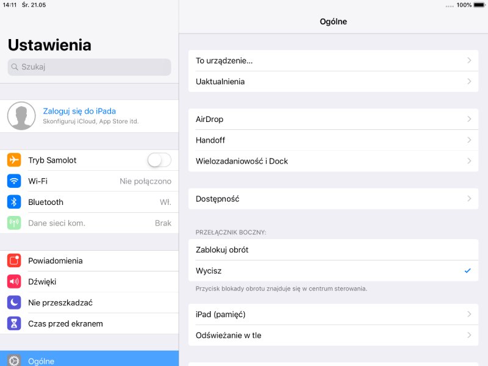Open Wi-Fi settings via blue Wi-Fi icon
Image resolution: width=488 pixels, height=366 pixels.
(14, 181)
